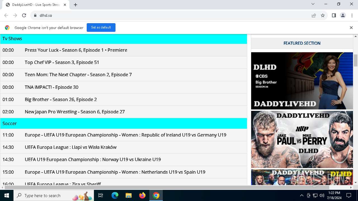Expand the tab search chevron
The width and height of the screenshot is (358, 201).
[x=313, y=4]
